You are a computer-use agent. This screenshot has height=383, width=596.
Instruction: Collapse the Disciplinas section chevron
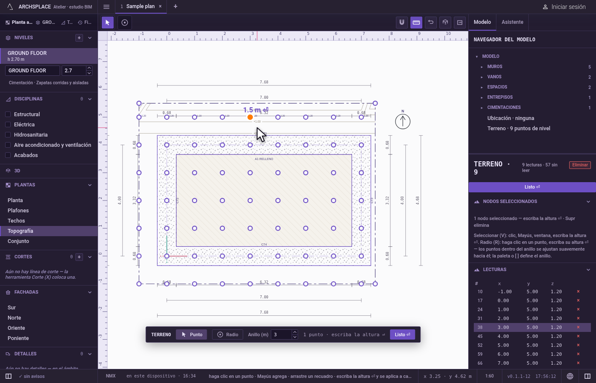[x=90, y=99]
